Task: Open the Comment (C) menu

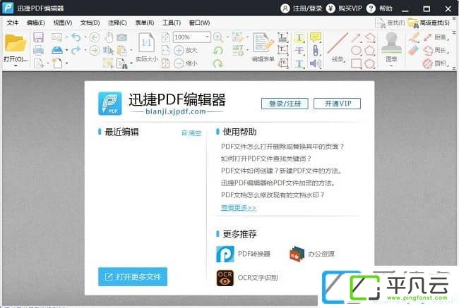Action: [x=117, y=23]
